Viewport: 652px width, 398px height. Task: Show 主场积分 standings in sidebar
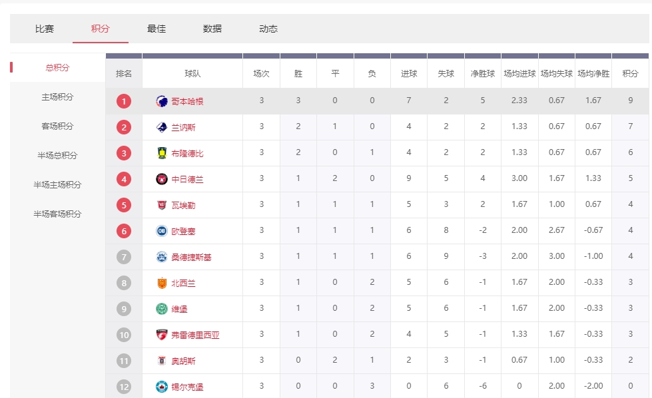[57, 97]
